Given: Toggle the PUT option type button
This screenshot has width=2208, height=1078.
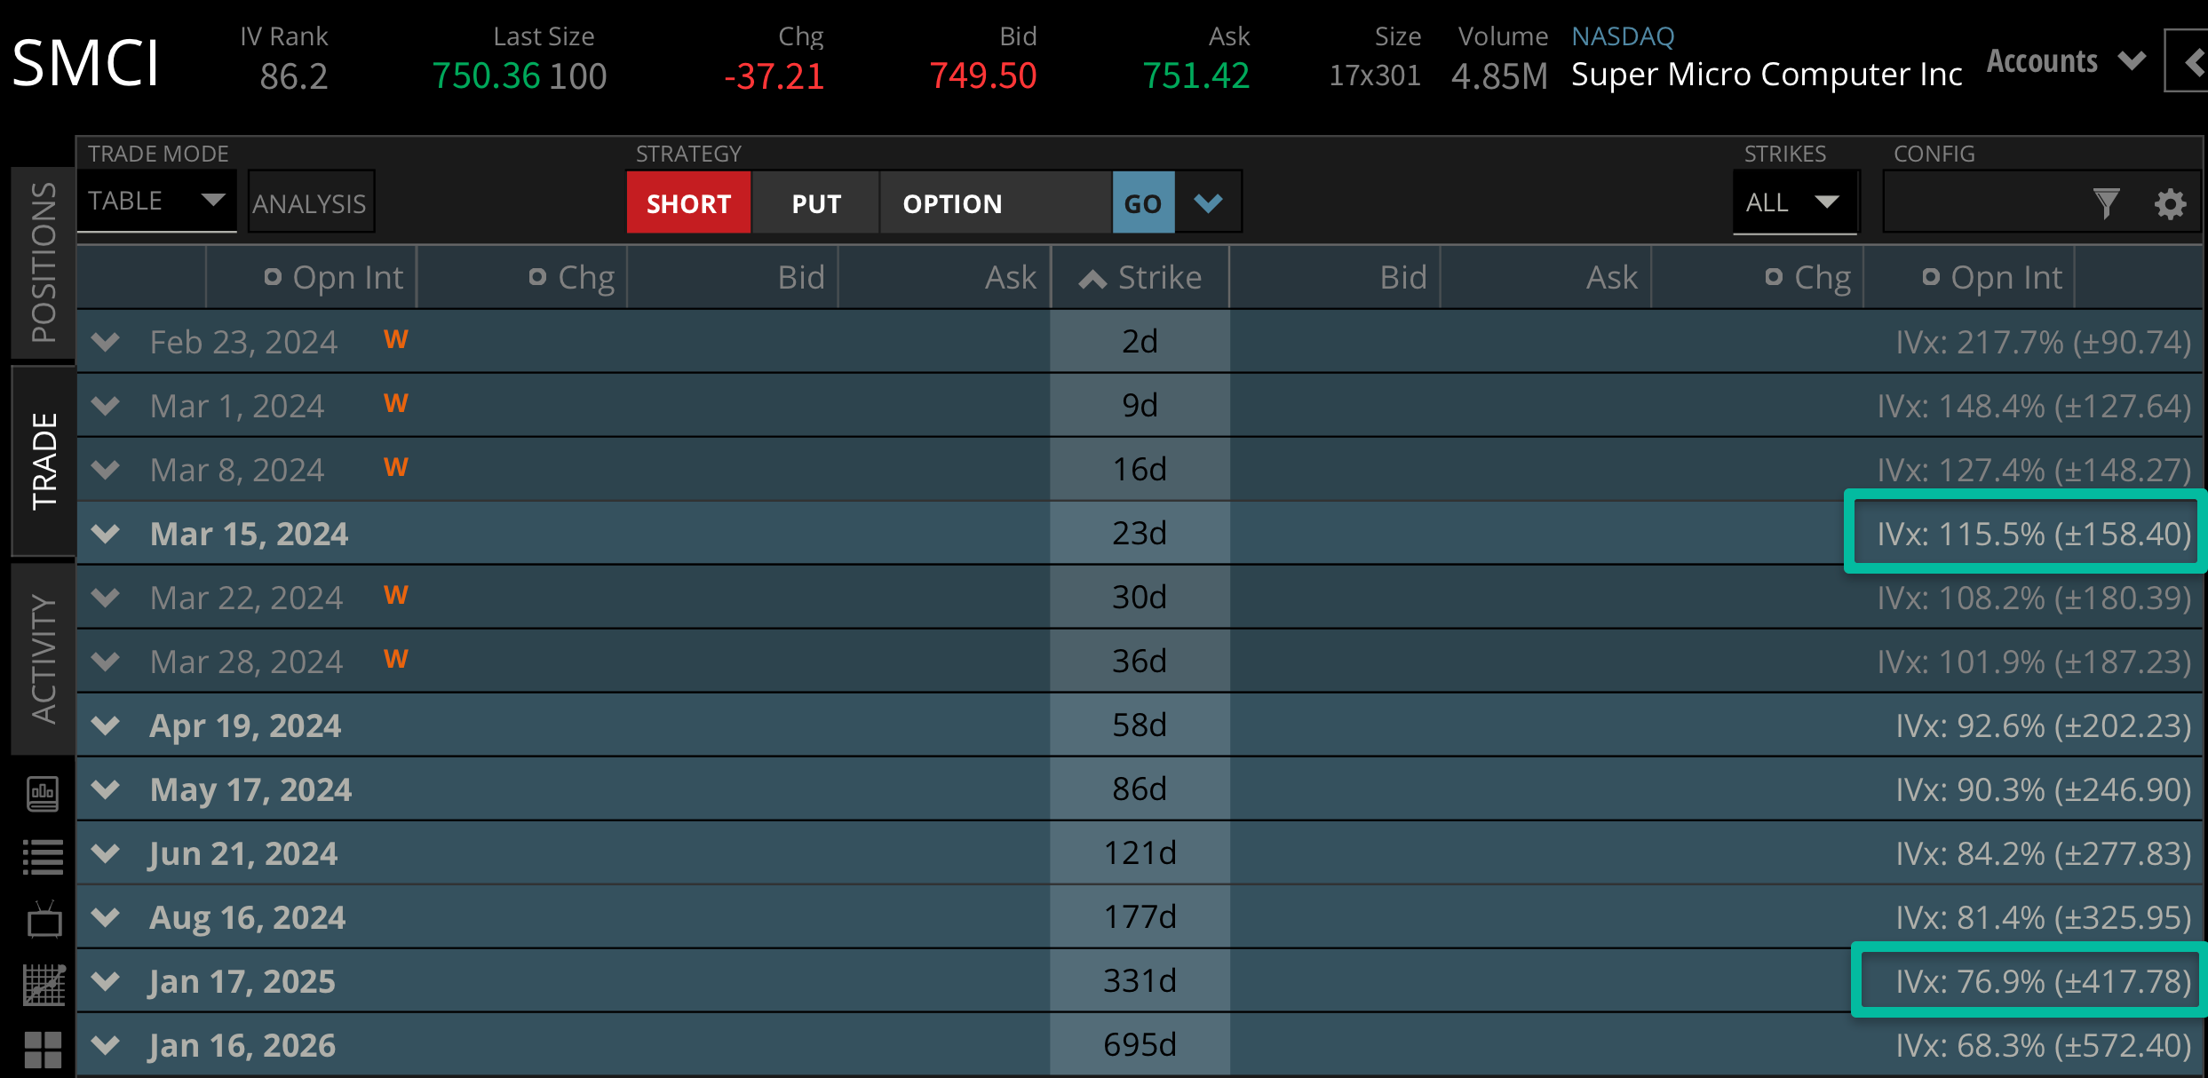Looking at the screenshot, I should click(x=816, y=203).
